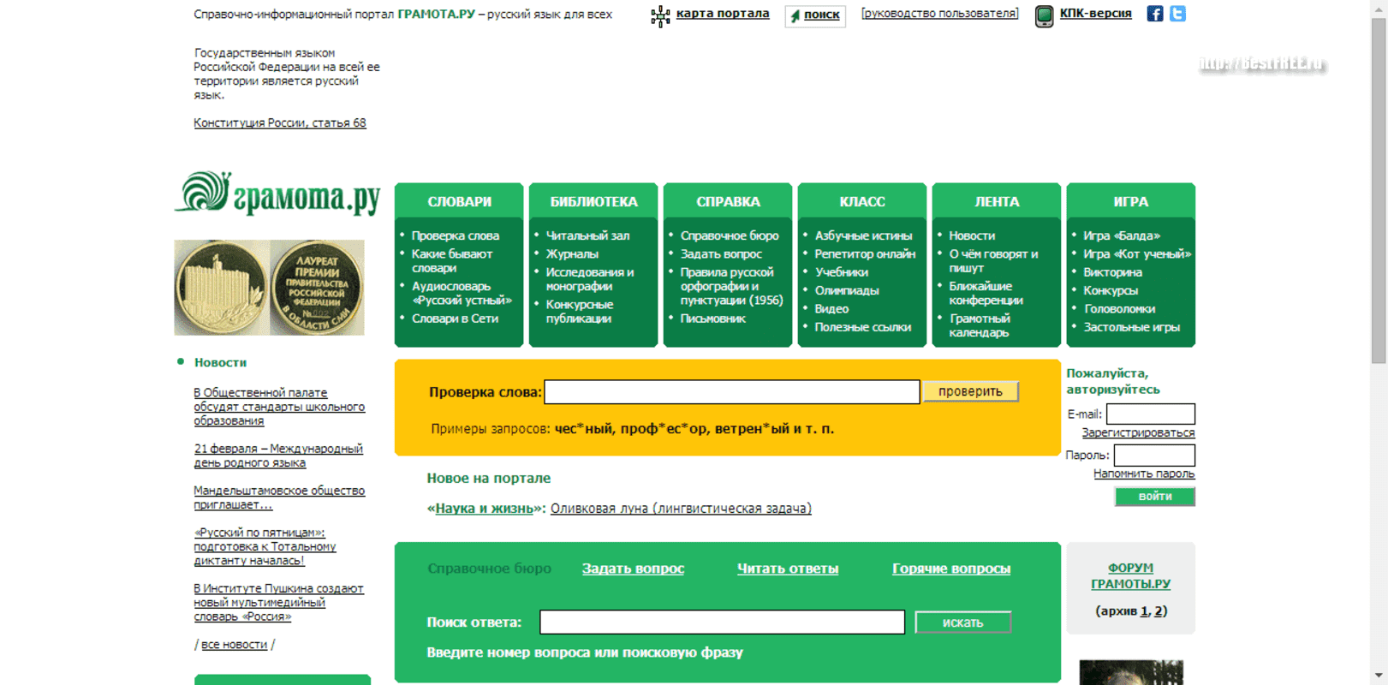The height and width of the screenshot is (685, 1388).
Task: Click the искать button
Action: [x=963, y=622]
